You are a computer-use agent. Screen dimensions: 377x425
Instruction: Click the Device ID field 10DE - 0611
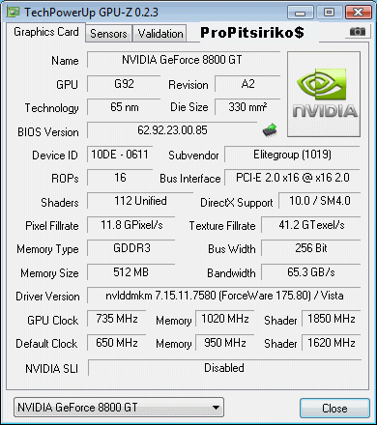tap(120, 155)
